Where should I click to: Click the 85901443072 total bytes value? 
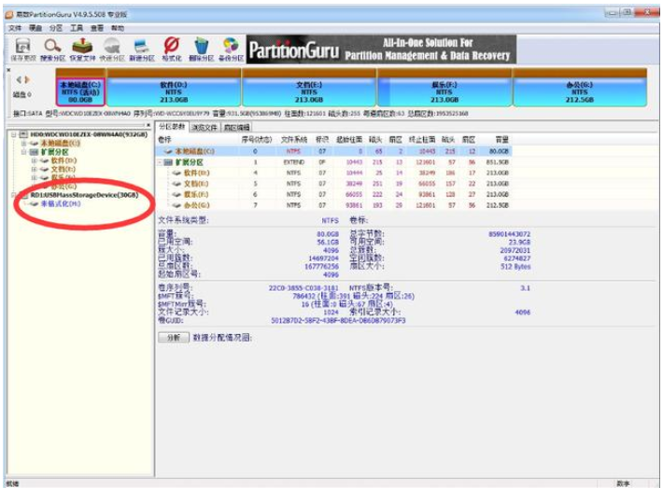pyautogui.click(x=510, y=234)
